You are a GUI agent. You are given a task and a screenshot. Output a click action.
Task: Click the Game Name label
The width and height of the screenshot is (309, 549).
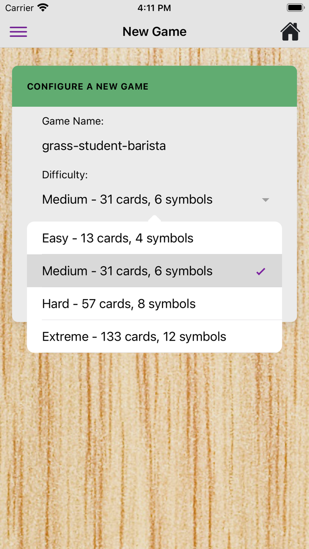point(73,121)
